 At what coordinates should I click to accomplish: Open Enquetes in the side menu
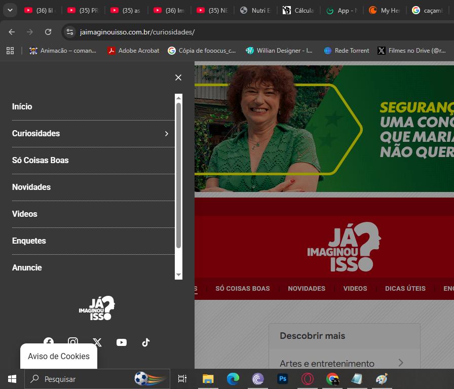click(29, 241)
